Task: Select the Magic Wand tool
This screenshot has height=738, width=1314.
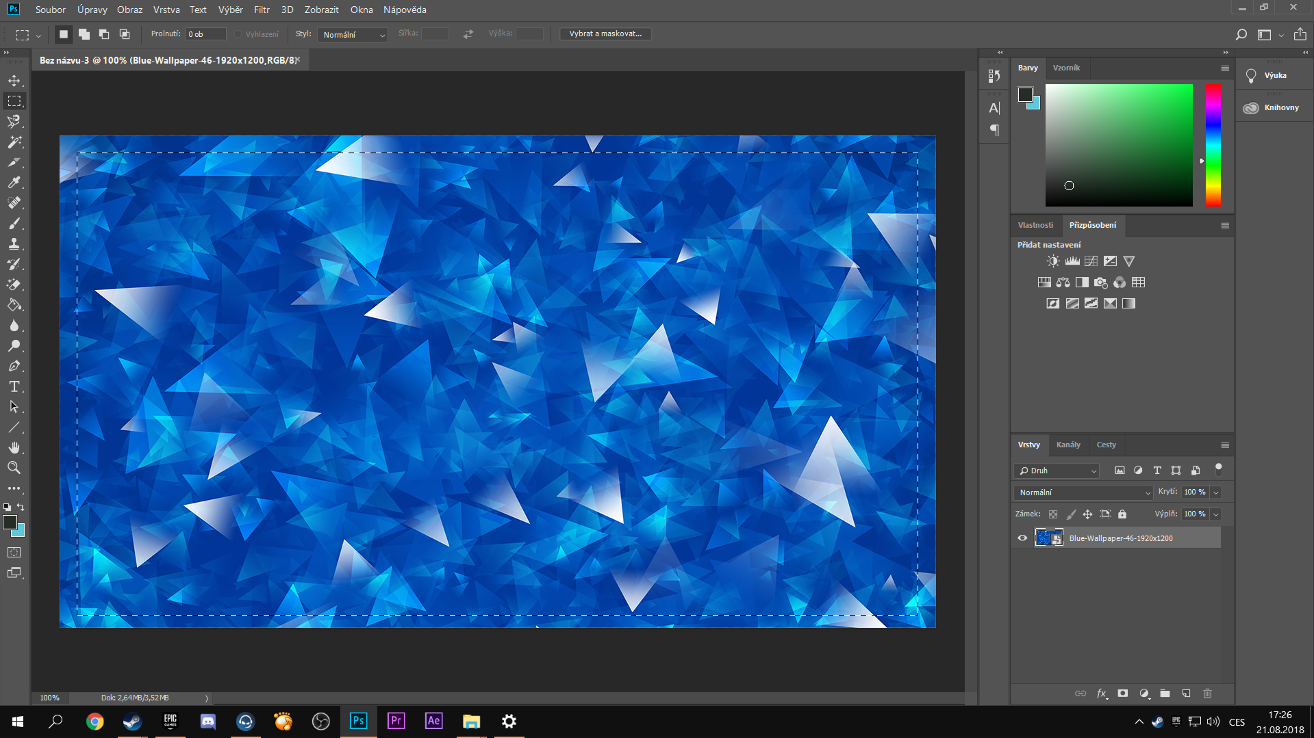Action: (14, 142)
